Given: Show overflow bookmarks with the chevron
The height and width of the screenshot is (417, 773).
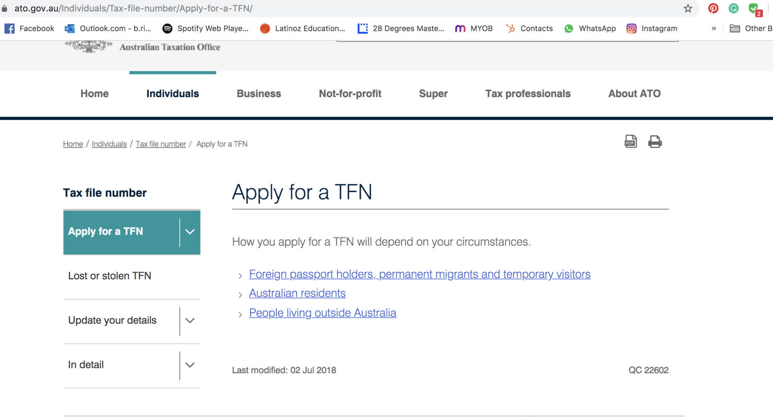Looking at the screenshot, I should coord(714,28).
